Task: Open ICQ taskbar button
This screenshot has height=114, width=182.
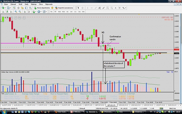Action: [123, 112]
